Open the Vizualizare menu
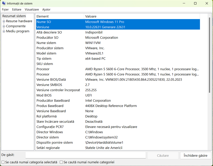This screenshot has width=213, height=166. pyautogui.click(x=32, y=10)
